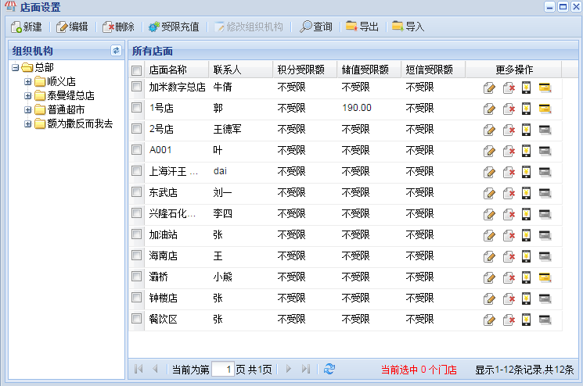
Task: Check the box for 东武店
Action: point(137,192)
